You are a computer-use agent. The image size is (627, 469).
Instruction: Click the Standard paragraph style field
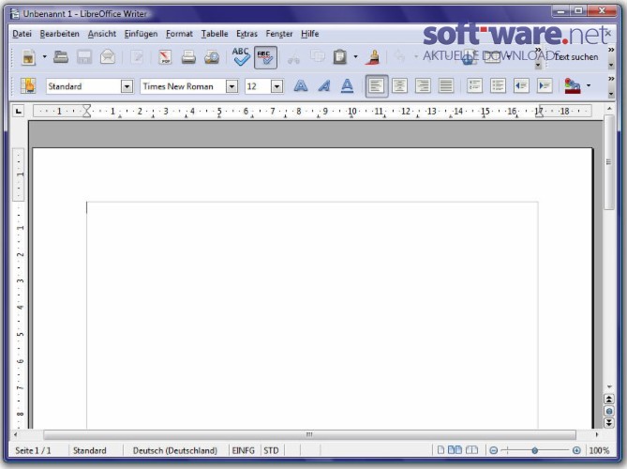83,86
